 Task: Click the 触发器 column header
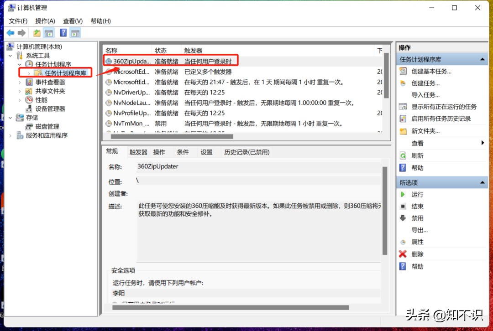[278, 50]
